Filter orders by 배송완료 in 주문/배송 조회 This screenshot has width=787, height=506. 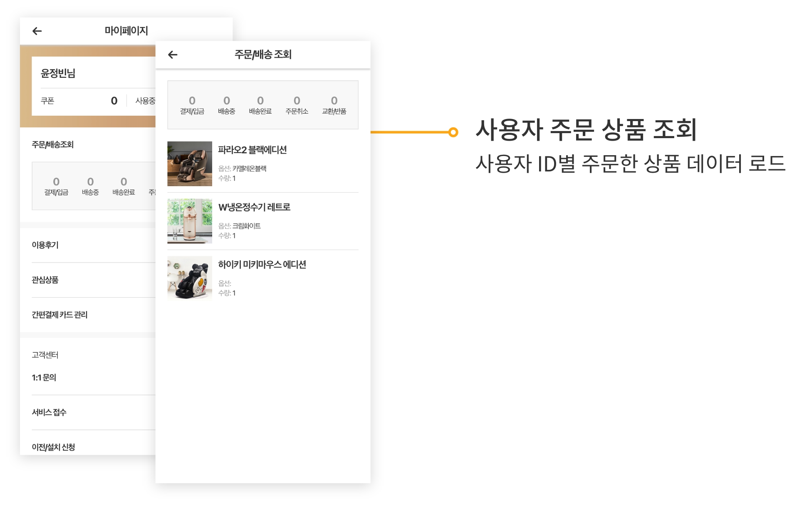pyautogui.click(x=260, y=105)
